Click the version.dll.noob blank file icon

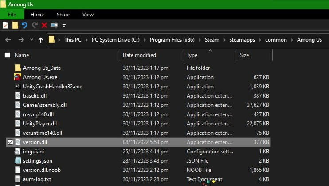coord(18,170)
